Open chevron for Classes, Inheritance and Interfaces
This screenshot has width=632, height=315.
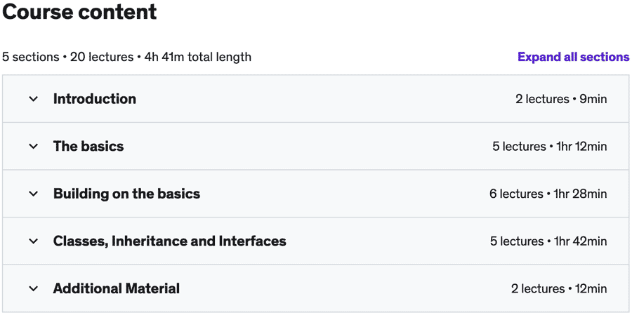(33, 241)
